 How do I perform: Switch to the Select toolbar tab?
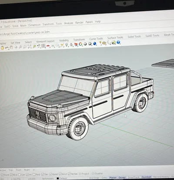pos(28,42)
